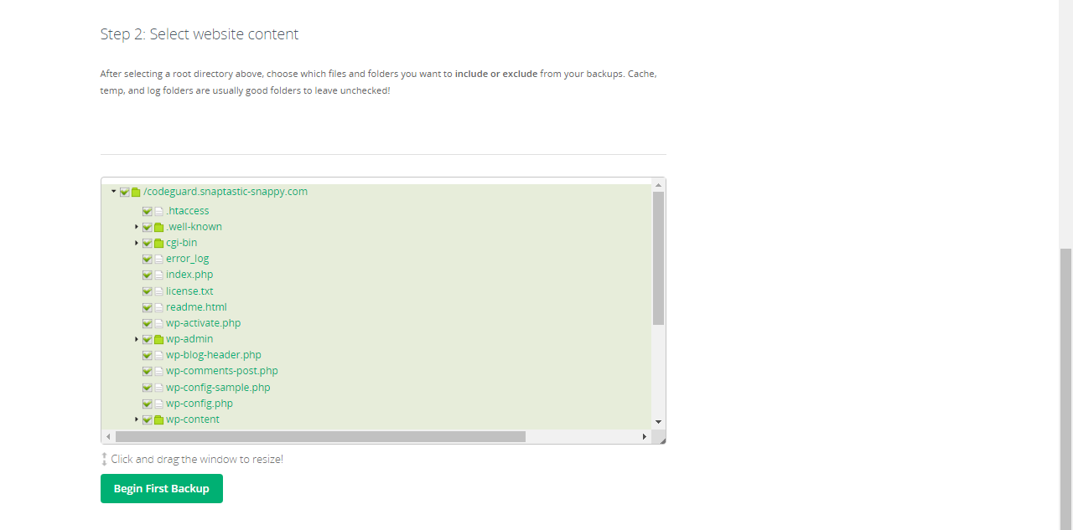The image size is (1073, 530).
Task: Collapse the root directory tree
Action: tap(113, 191)
